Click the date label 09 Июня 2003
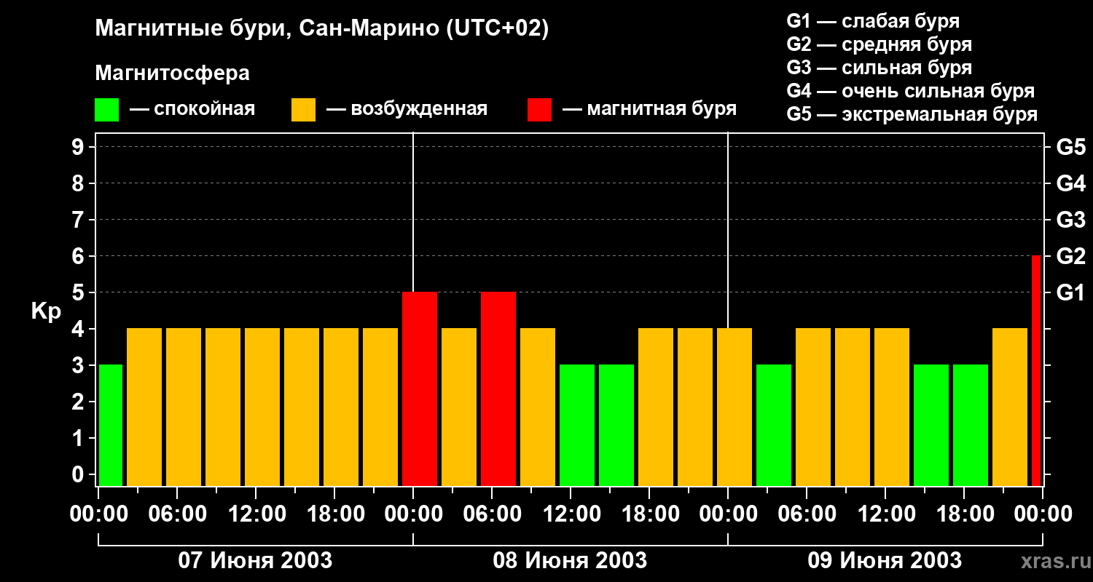Viewport: 1093px width, 582px height. click(x=885, y=560)
